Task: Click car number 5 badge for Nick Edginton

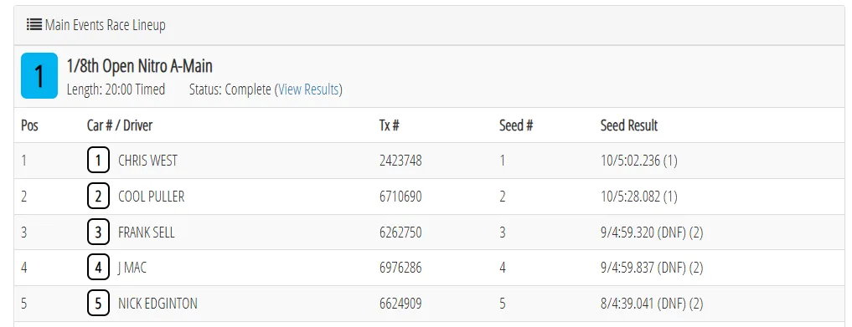Action: tap(98, 304)
